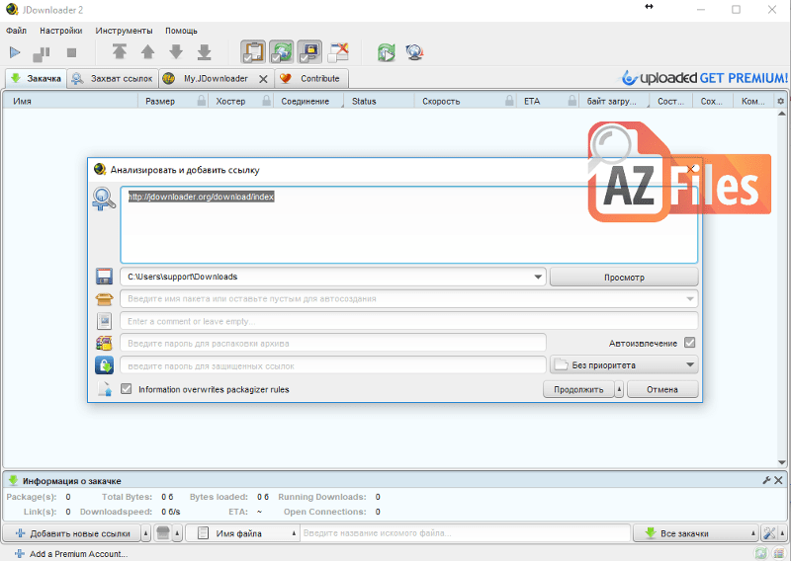Click Add a Premium Account link
Screen dimensions: 791x561
click(x=71, y=554)
